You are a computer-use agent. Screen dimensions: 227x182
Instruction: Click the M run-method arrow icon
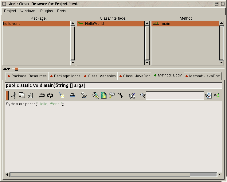point(120,95)
